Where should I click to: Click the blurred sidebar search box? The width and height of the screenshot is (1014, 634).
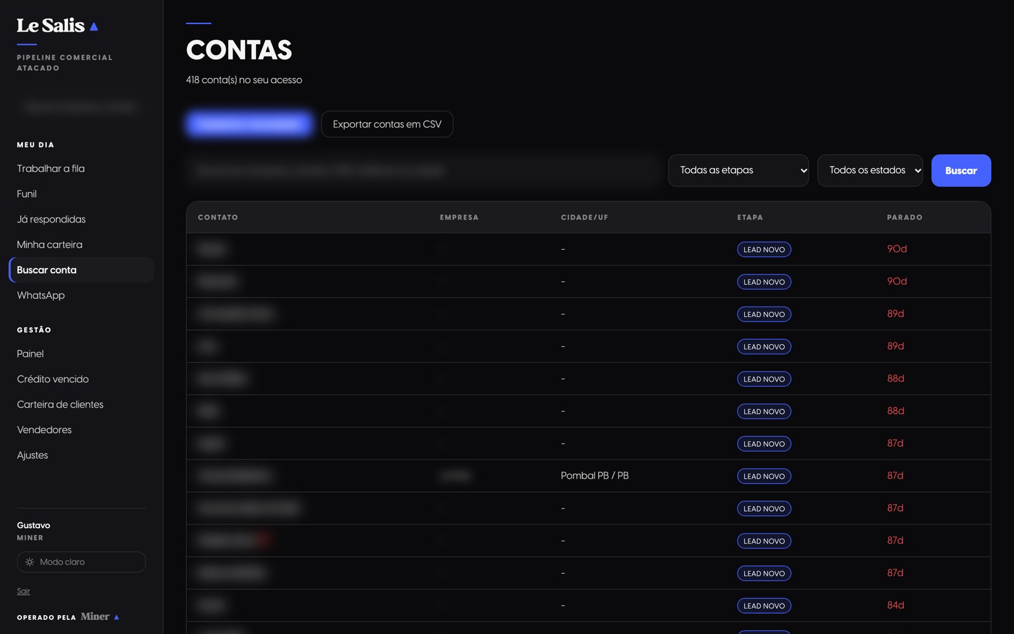[x=81, y=107]
